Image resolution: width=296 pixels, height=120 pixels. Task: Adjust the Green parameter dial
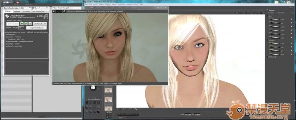276,31
